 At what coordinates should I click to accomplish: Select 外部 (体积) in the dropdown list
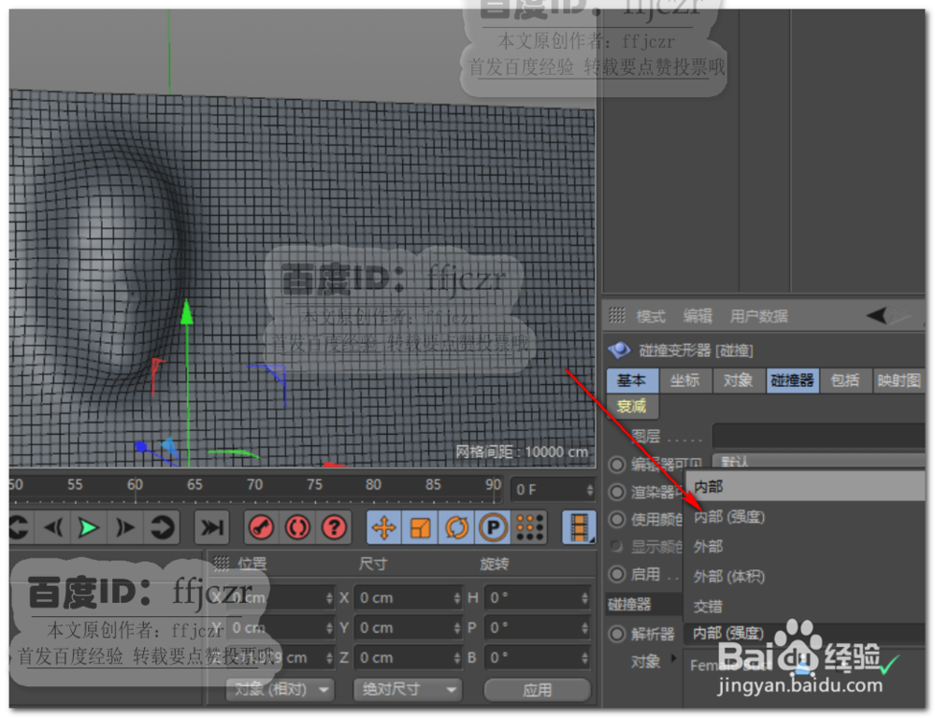tap(805, 576)
